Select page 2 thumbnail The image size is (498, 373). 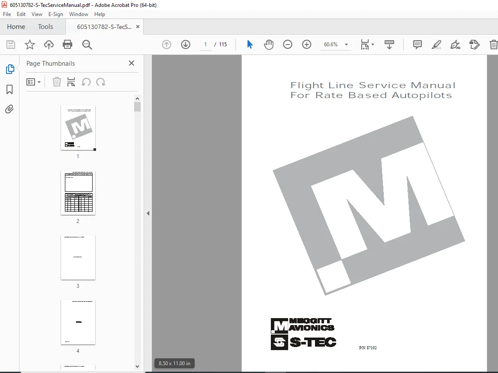(78, 192)
